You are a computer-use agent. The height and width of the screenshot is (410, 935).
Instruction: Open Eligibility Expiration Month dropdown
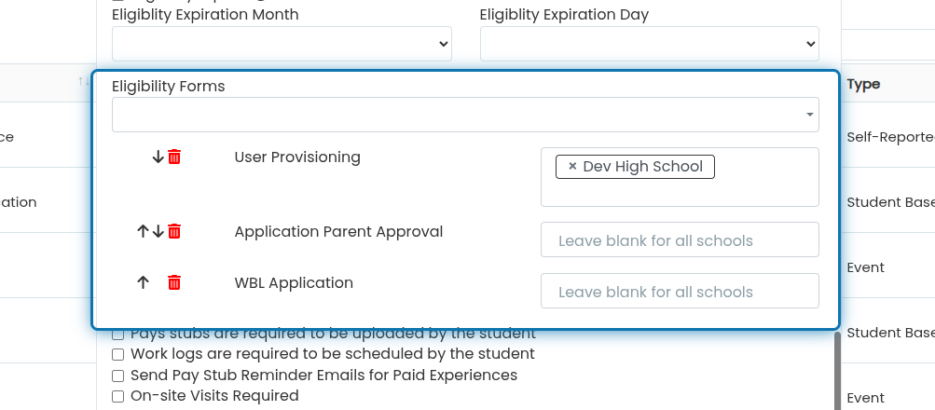(x=282, y=44)
